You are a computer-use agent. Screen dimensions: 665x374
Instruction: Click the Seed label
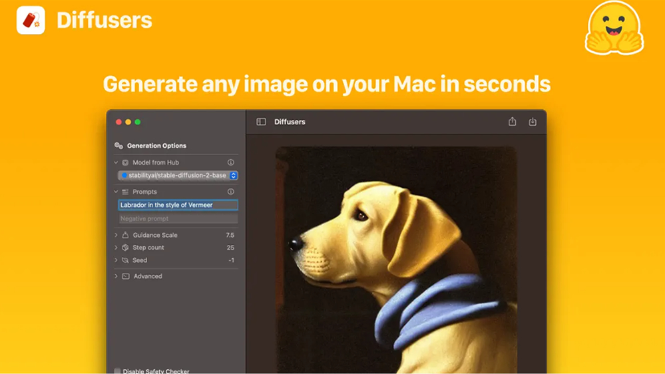click(140, 260)
